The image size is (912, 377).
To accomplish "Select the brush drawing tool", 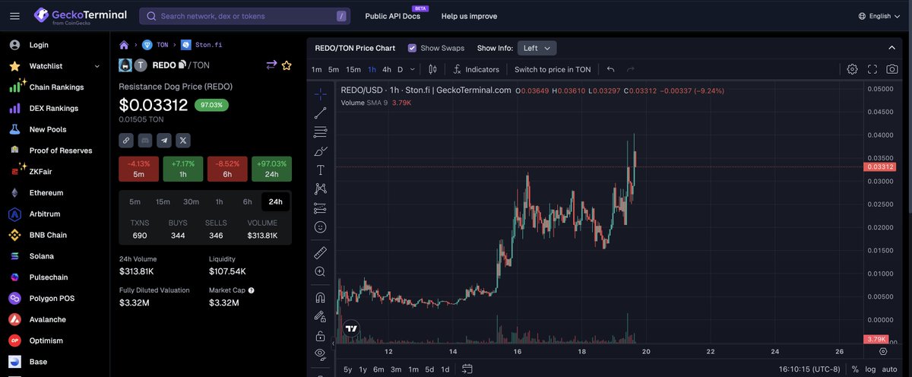I will (x=320, y=151).
